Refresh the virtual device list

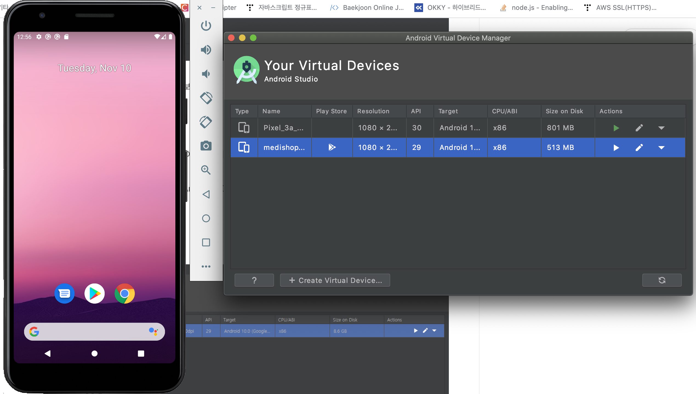tap(662, 280)
